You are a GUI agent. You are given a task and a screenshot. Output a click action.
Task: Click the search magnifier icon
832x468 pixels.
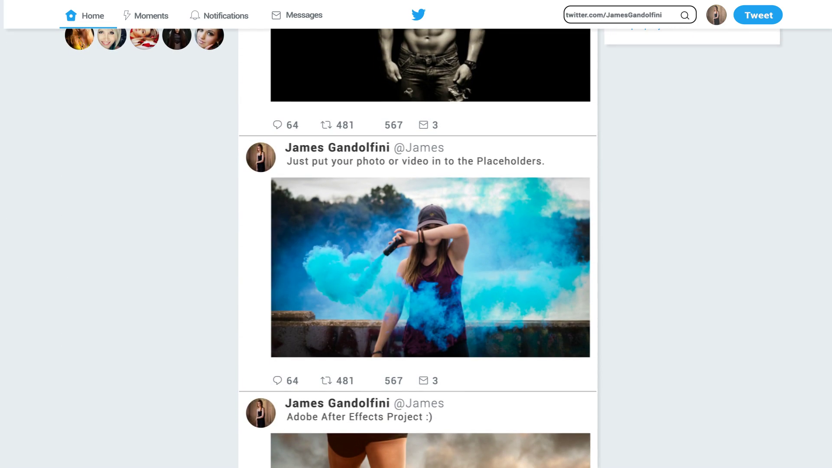point(685,15)
